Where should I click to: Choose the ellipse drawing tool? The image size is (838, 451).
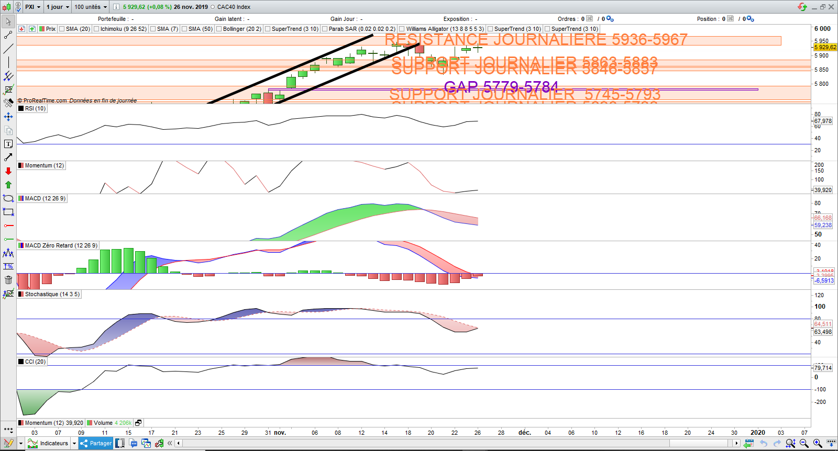(x=8, y=198)
